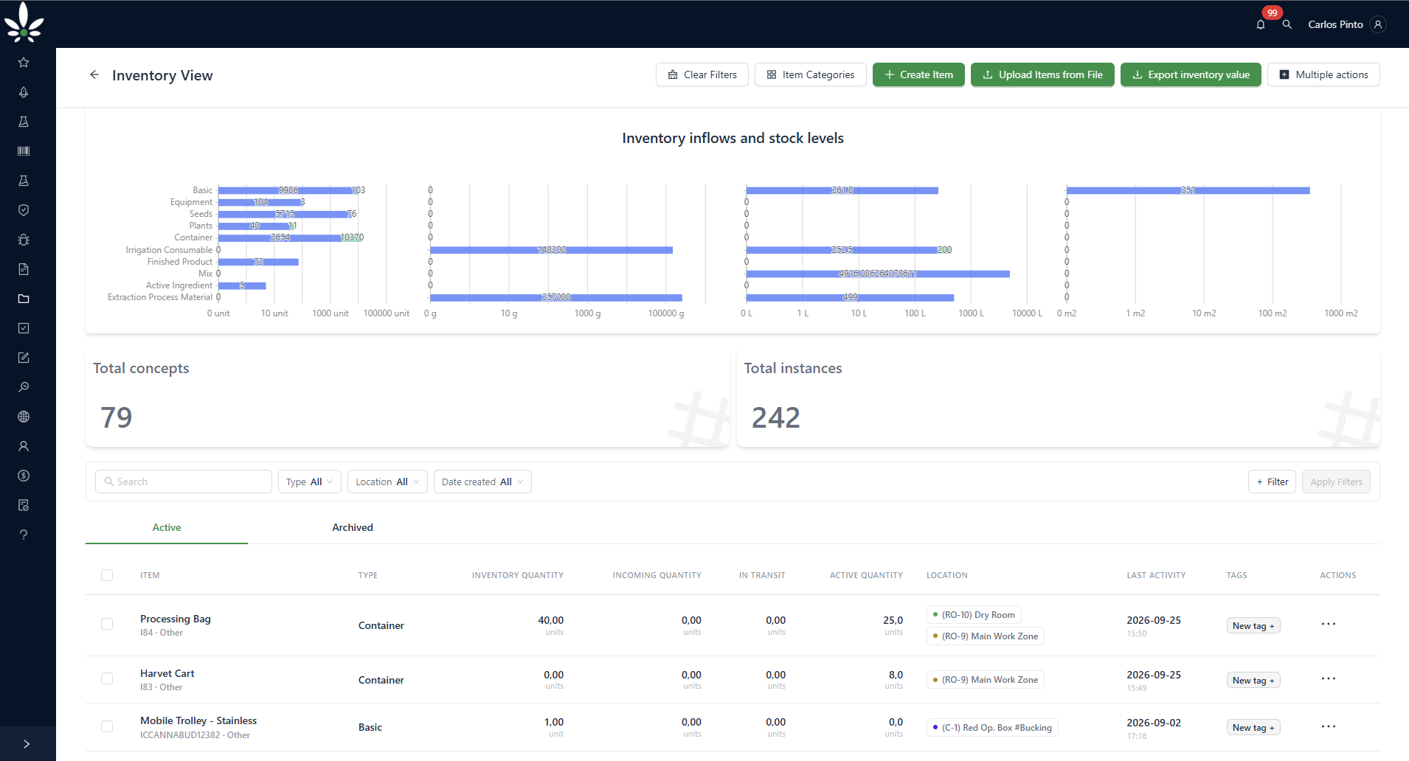The height and width of the screenshot is (761, 1409).
Task: Click the rocket icon in the sidebar
Action: tap(24, 92)
